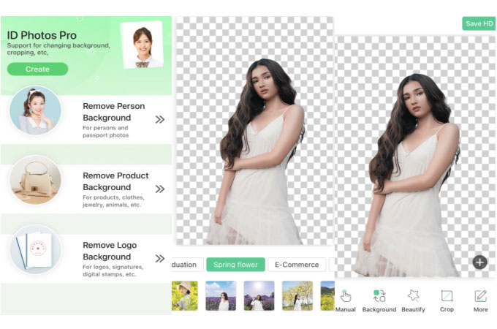Viewport: 497px width, 329px height.
Task: Choose yellow flower field hat girl background
Action: (x=185, y=295)
